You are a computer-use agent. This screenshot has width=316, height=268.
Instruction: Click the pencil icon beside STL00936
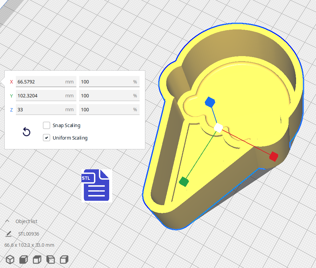[x=9, y=234]
